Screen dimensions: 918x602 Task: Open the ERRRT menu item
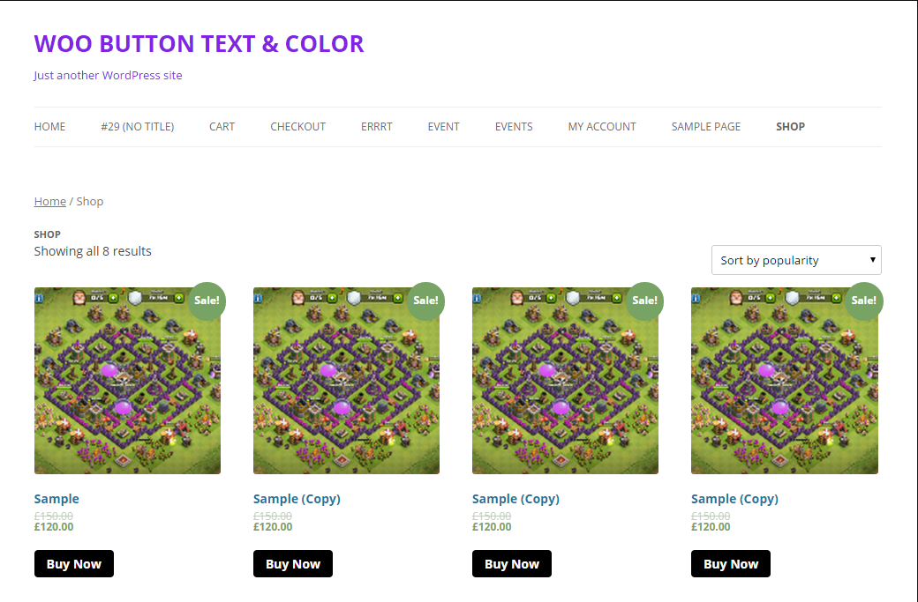click(x=376, y=127)
